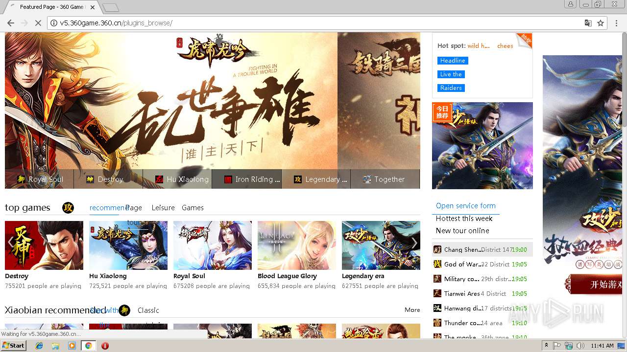
Task: Select Legendary banner tab
Action: (x=316, y=179)
